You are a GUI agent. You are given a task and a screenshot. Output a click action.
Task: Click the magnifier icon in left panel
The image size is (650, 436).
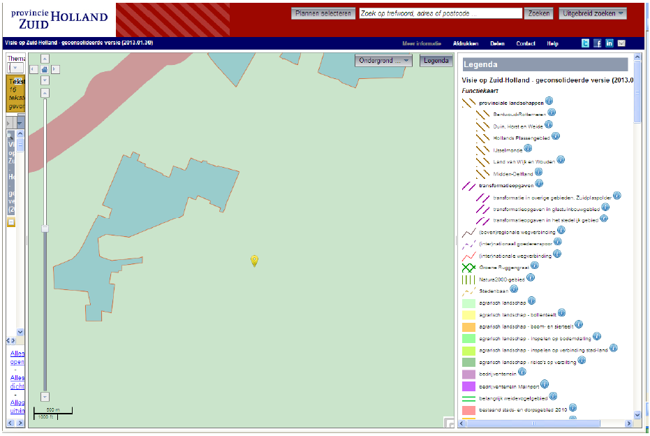10,136
